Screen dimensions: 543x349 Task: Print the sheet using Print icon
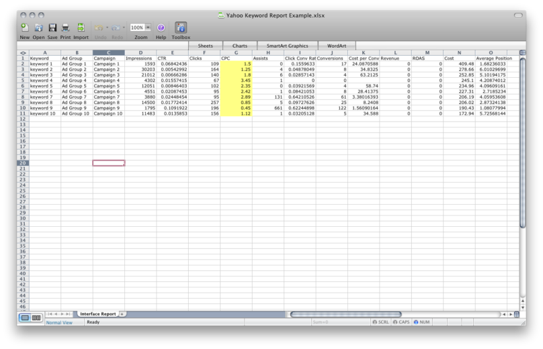[65, 28]
